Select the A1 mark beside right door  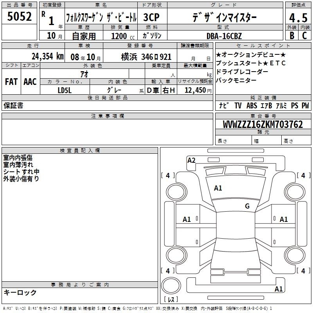[x=284, y=219]
